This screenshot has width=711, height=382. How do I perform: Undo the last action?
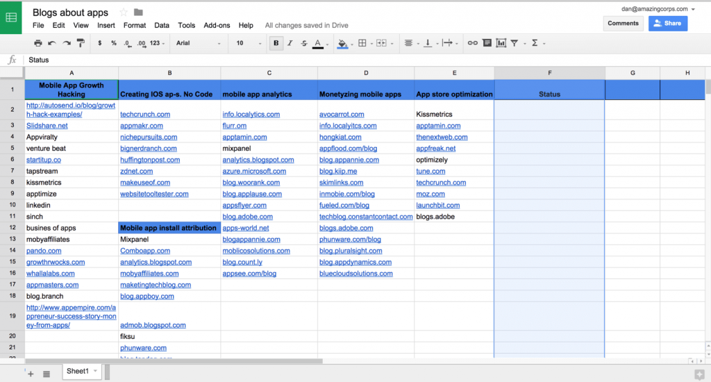point(52,43)
